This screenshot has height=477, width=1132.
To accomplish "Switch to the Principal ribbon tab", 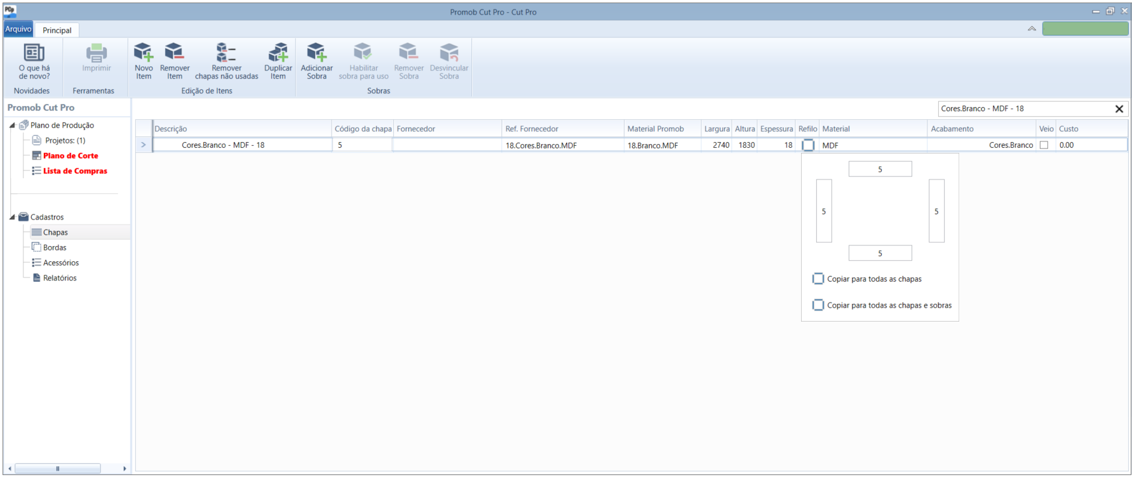I will (x=57, y=30).
